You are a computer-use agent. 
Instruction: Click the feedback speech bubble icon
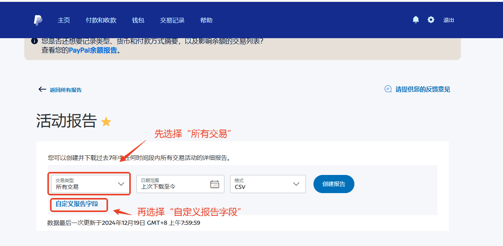pyautogui.click(x=388, y=89)
